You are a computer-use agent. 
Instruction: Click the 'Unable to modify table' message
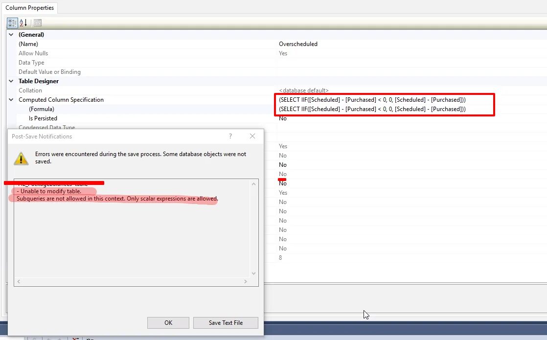pyautogui.click(x=49, y=191)
